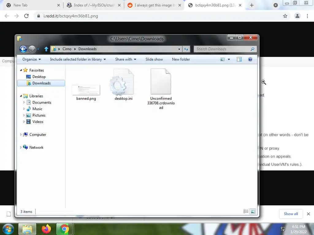Expand the Documents library
Screen dimensions: 314x235
point(24,102)
